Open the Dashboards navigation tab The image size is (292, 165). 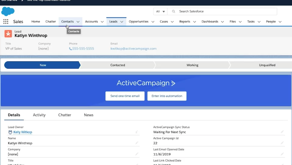click(210, 22)
